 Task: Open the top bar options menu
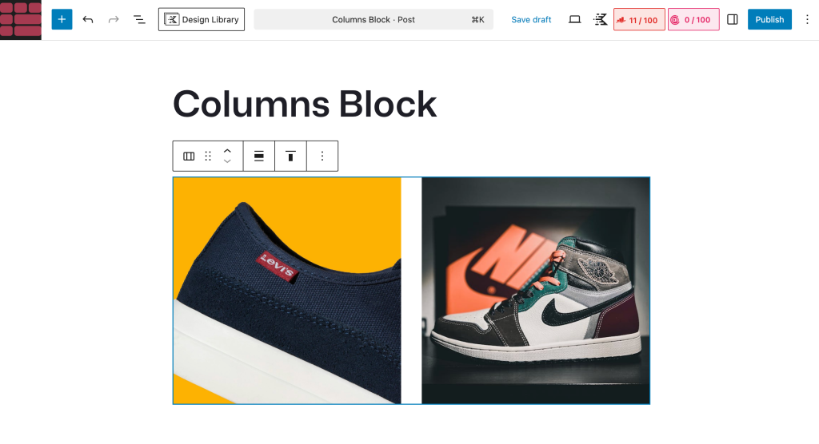click(x=807, y=19)
